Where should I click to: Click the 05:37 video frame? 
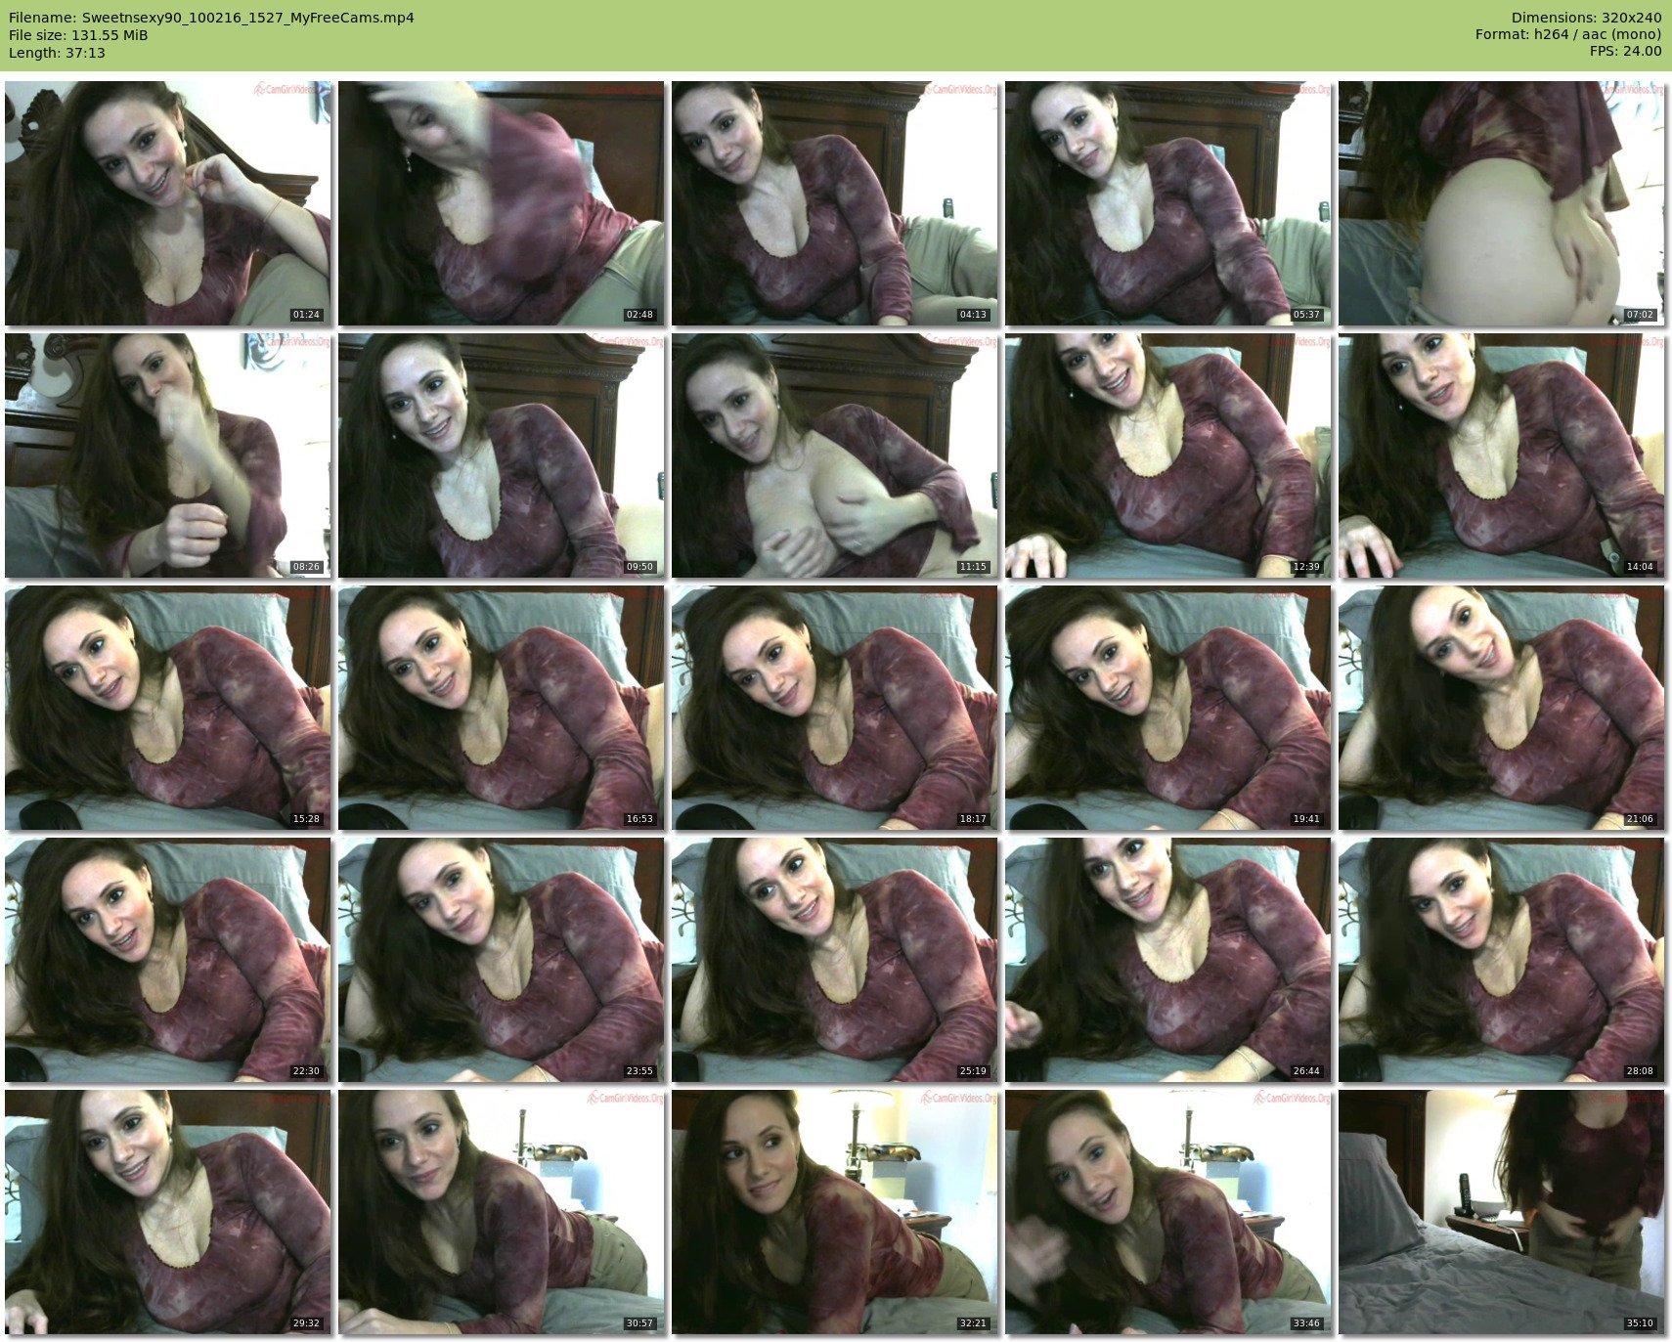[1167, 203]
